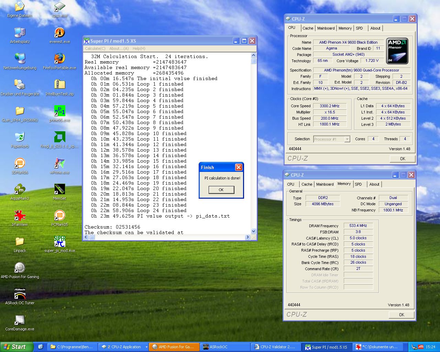Open the Cache tab in the lower CPU-Z window
Image resolution: width=440 pixels, height=352 pixels.
click(307, 184)
